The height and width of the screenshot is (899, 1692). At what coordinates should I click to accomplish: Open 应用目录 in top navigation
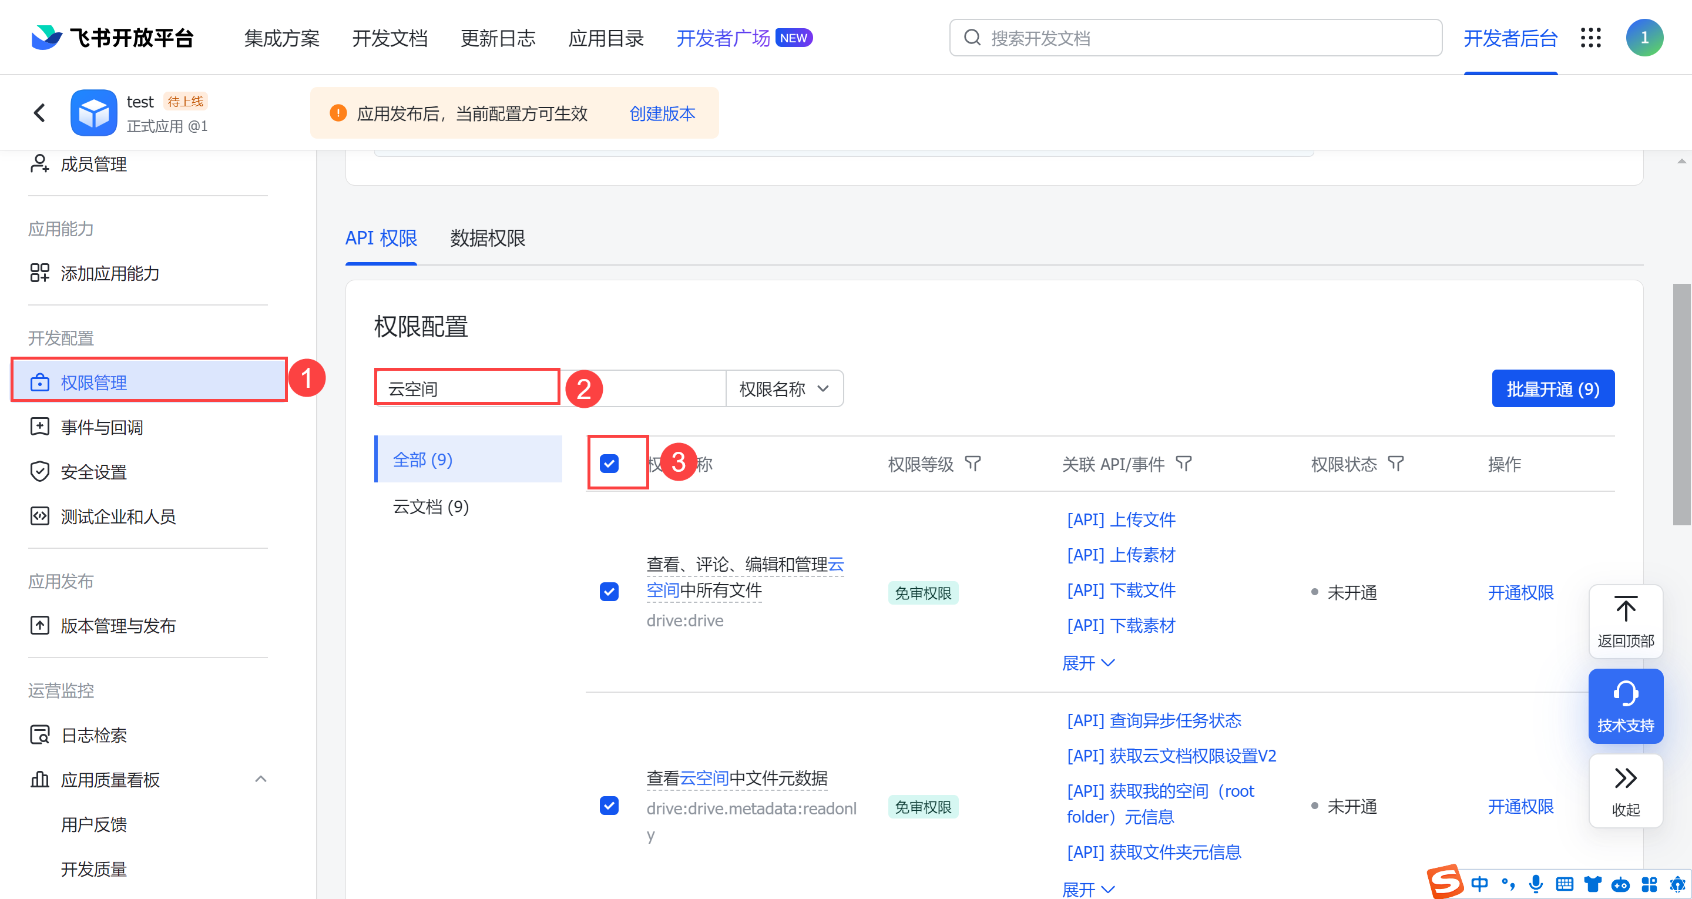click(606, 38)
